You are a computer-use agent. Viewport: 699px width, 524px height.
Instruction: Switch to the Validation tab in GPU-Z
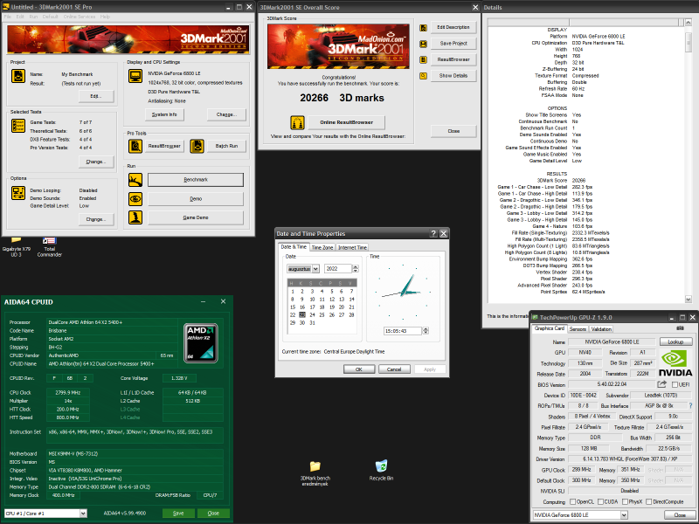601,329
